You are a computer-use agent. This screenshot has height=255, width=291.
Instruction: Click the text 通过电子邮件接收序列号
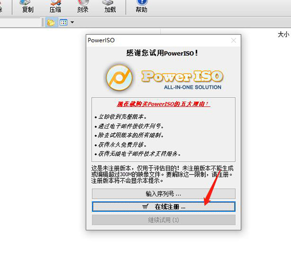pyautogui.click(x=130, y=126)
